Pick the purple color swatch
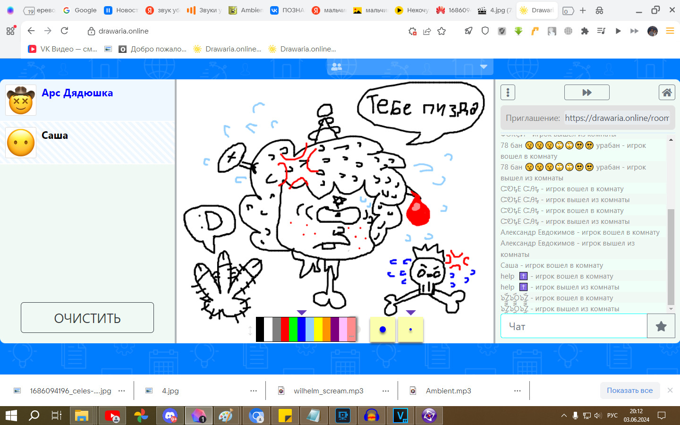Image resolution: width=680 pixels, height=425 pixels. tap(335, 329)
